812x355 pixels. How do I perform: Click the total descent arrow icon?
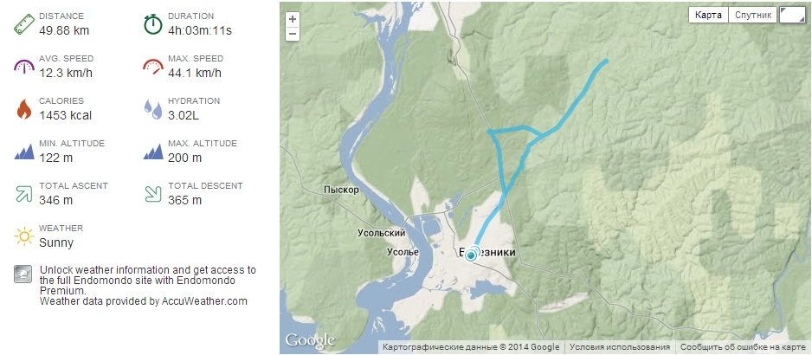click(153, 192)
